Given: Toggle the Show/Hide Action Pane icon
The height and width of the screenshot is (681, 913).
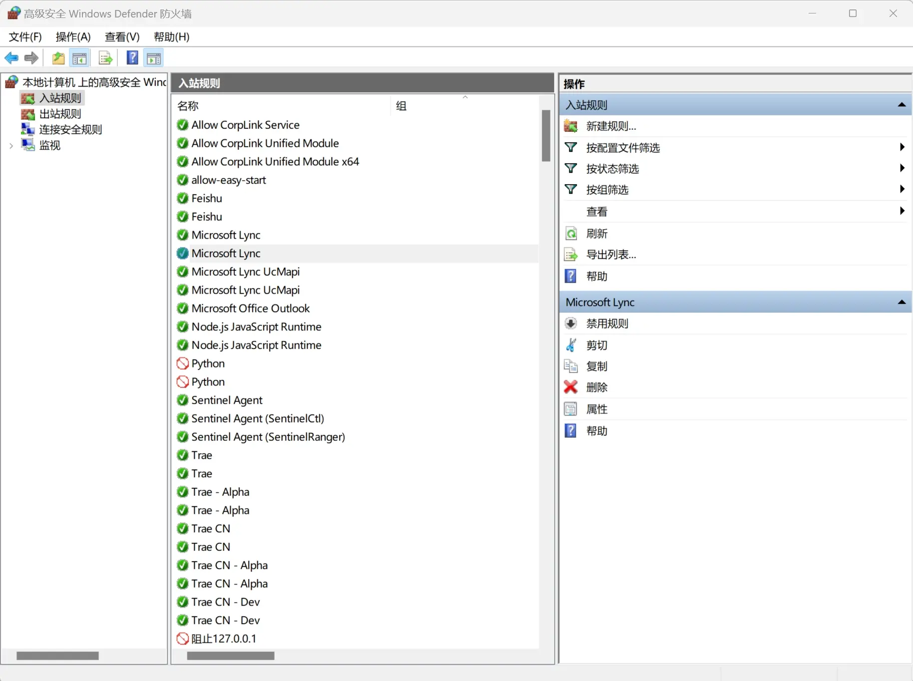Looking at the screenshot, I should 154,58.
